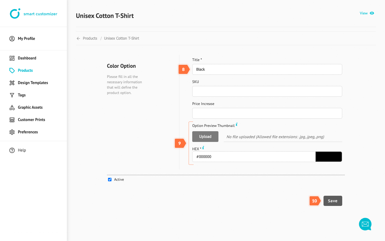The height and width of the screenshot is (241, 385).
Task: Open Graphic Assets section
Action: point(30,107)
